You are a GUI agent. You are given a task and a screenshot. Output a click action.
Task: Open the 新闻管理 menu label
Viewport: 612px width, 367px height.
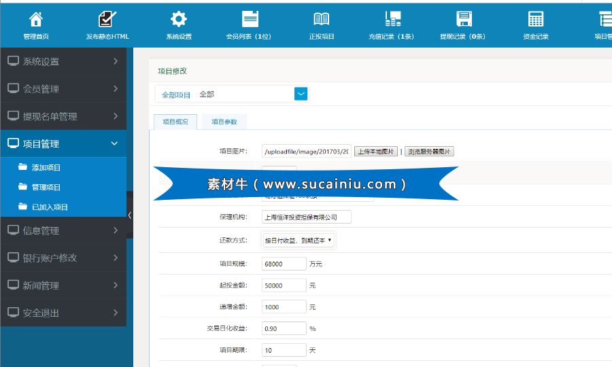[x=41, y=285]
